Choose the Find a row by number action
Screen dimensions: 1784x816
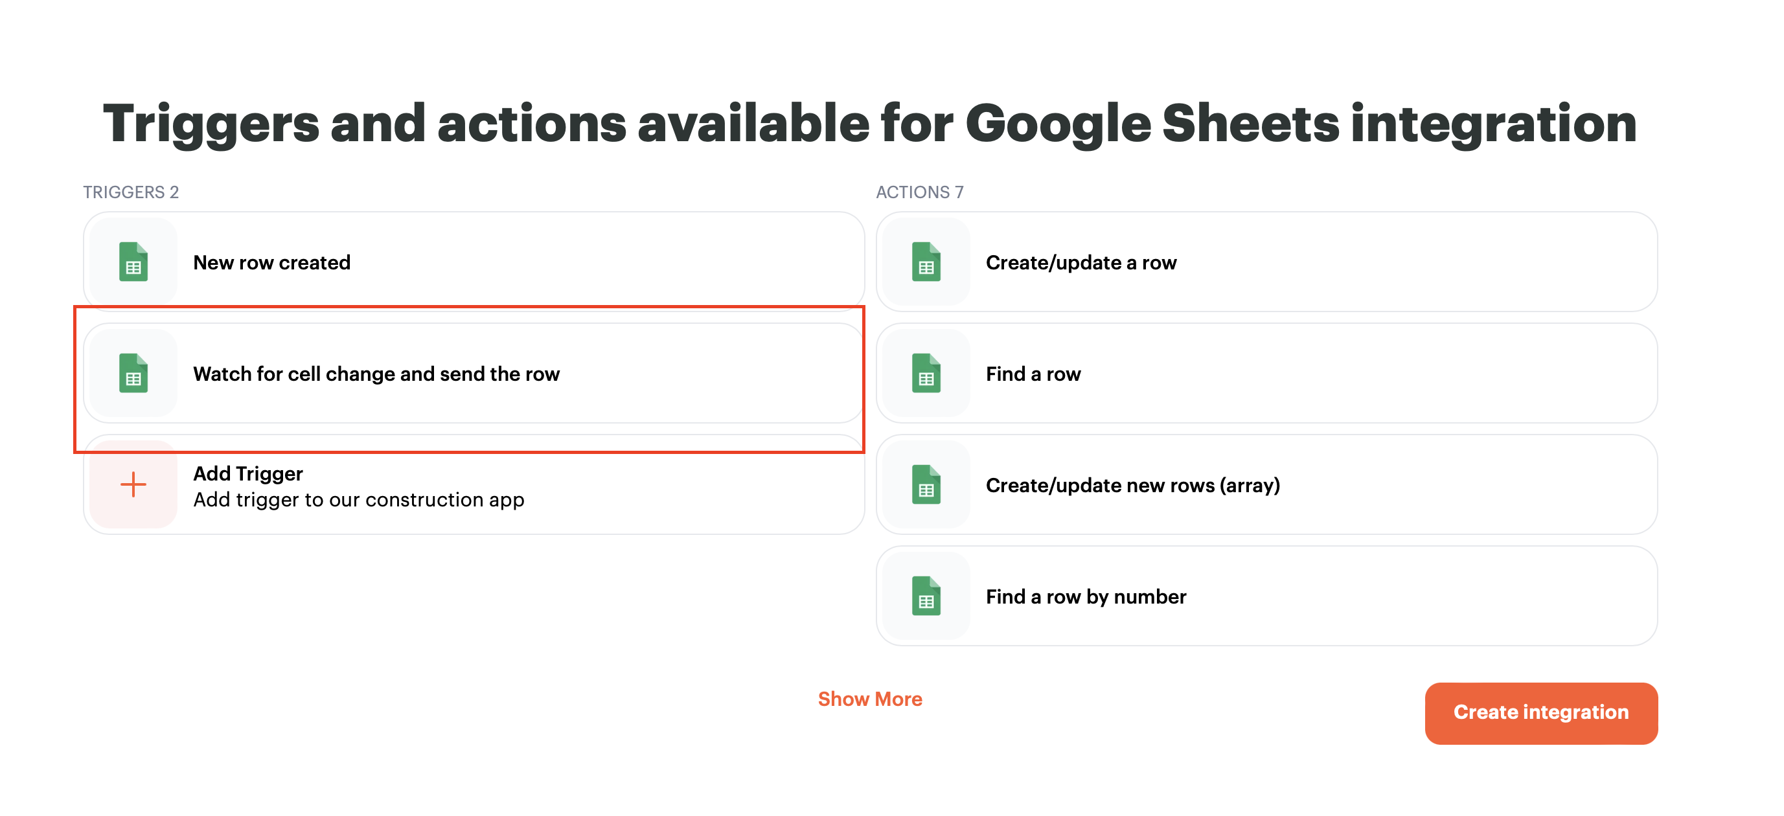click(x=1266, y=596)
